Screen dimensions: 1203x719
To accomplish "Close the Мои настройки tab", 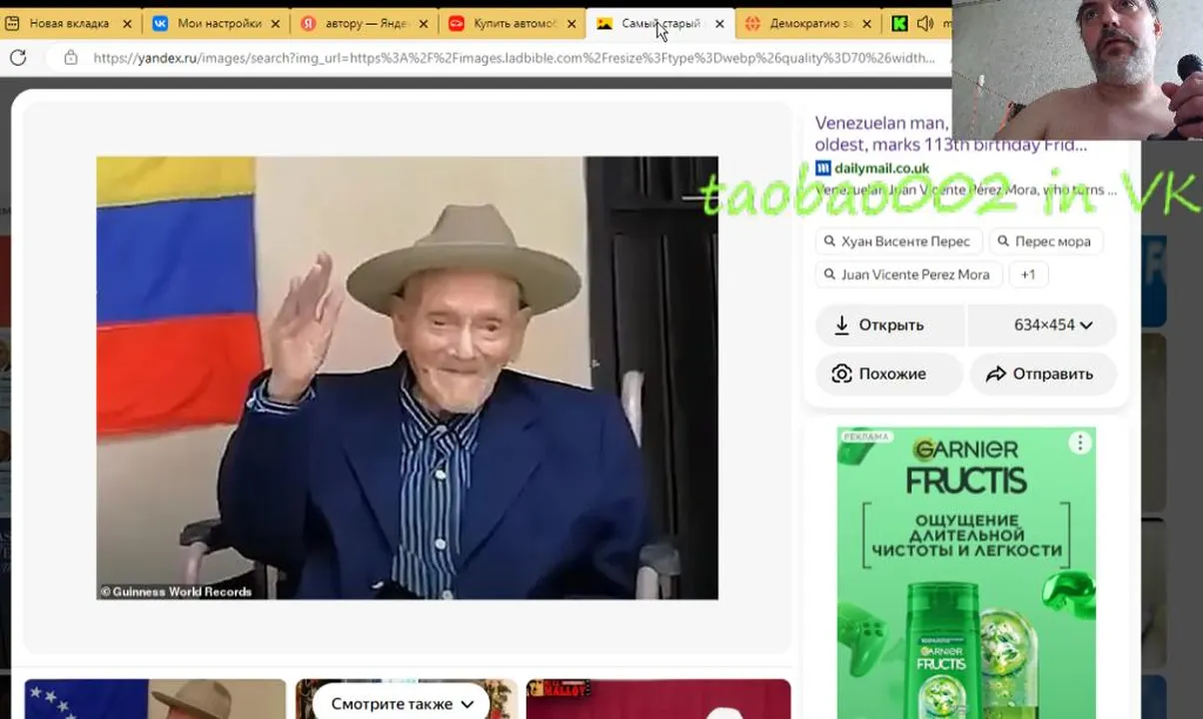I will [275, 23].
